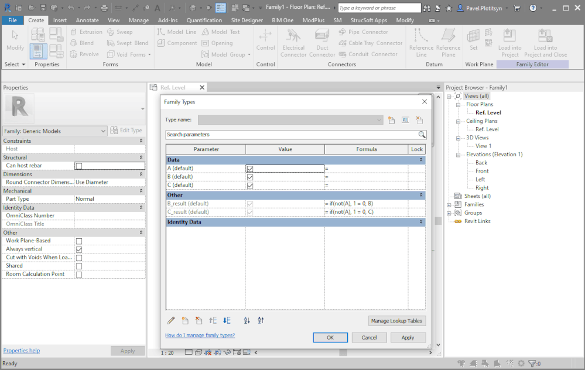Enable the Work Plane-Based checkbox

pyautogui.click(x=79, y=241)
